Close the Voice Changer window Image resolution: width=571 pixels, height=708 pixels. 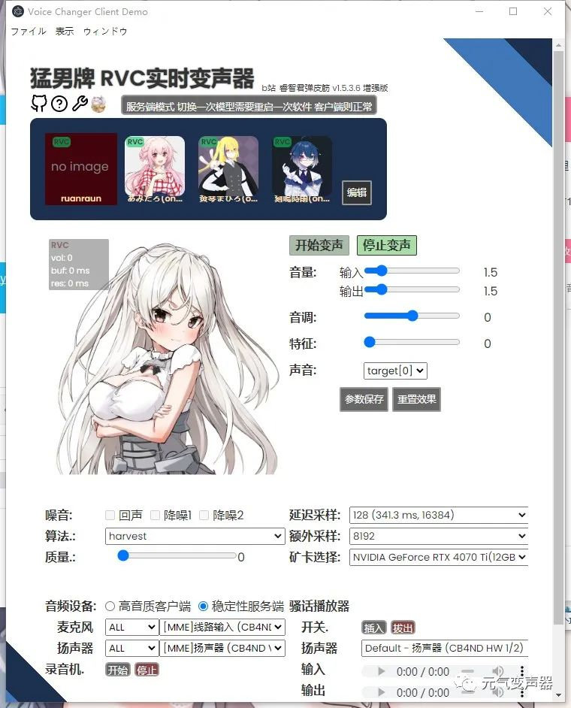(x=548, y=11)
